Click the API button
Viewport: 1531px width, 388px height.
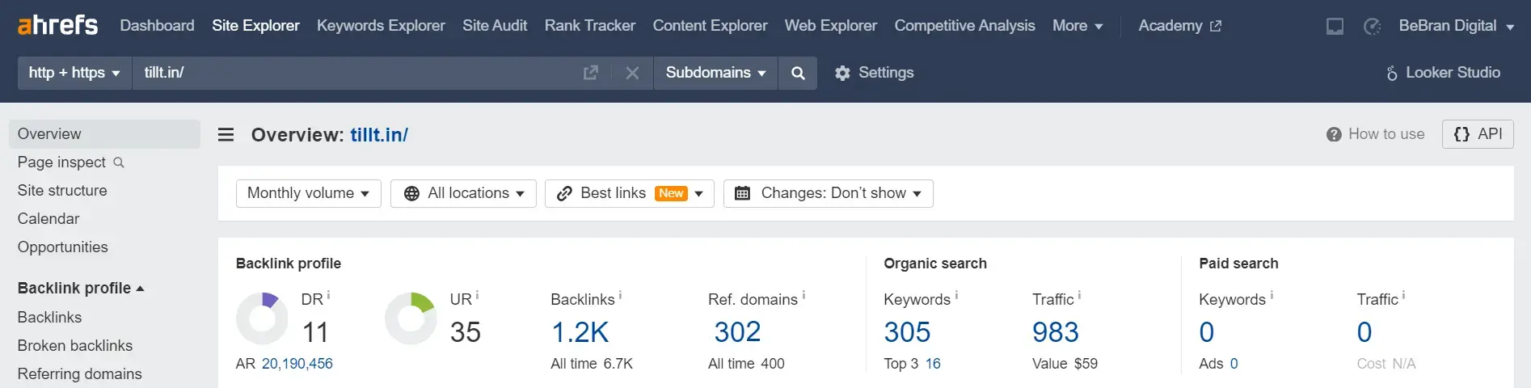[1478, 134]
